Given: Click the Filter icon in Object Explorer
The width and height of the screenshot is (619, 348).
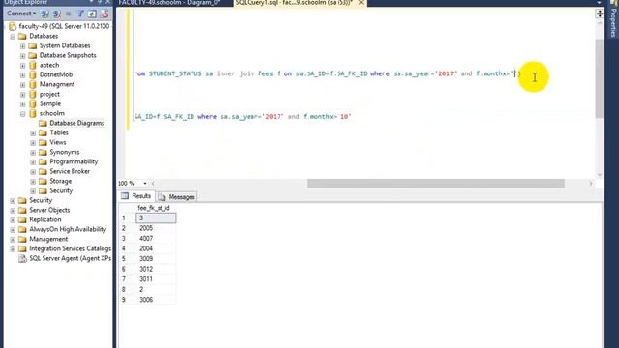Looking at the screenshot, I should pos(80,14).
